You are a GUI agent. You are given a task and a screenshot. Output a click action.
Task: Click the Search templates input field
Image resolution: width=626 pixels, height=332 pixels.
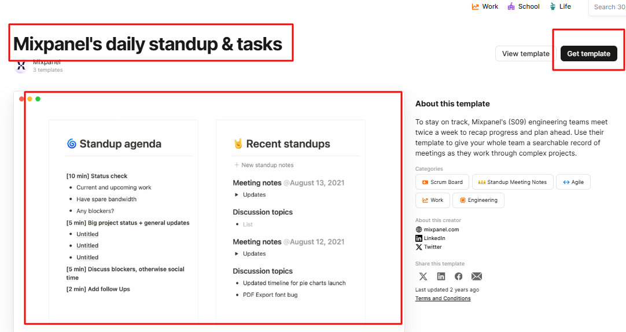607,7
